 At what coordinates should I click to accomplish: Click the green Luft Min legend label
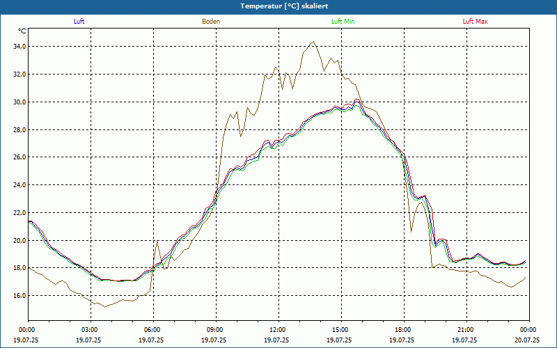click(343, 22)
